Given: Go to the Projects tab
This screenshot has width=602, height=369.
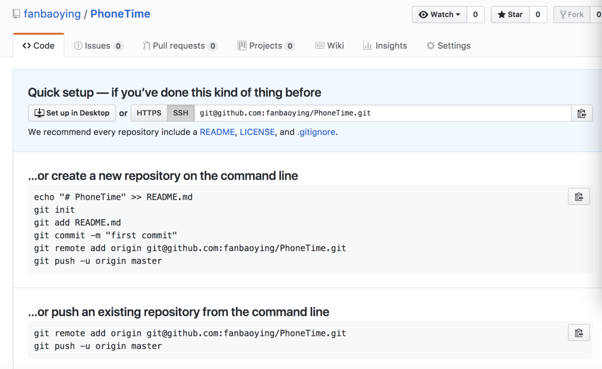Looking at the screenshot, I should point(265,46).
